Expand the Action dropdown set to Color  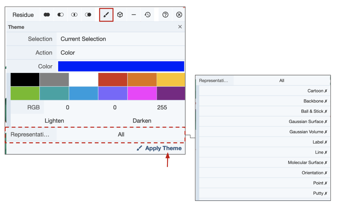tap(121, 53)
